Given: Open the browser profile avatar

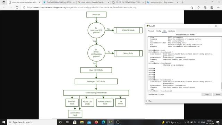Looking at the screenshot, I should (x=212, y=7).
